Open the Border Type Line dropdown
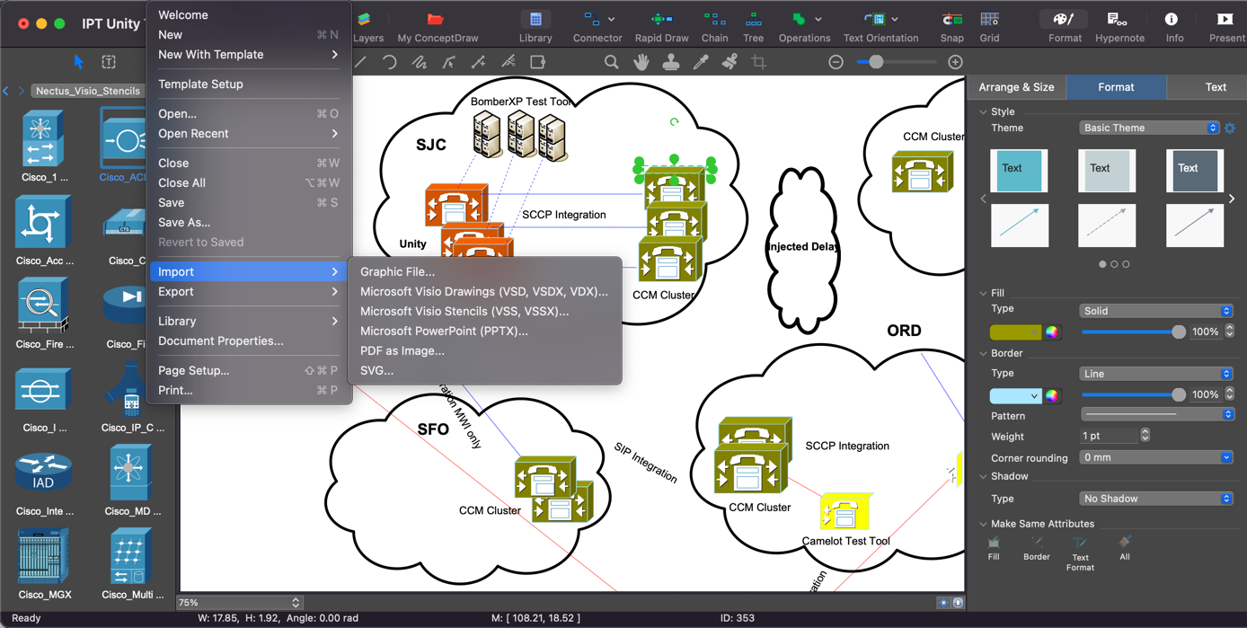 pyautogui.click(x=1156, y=374)
